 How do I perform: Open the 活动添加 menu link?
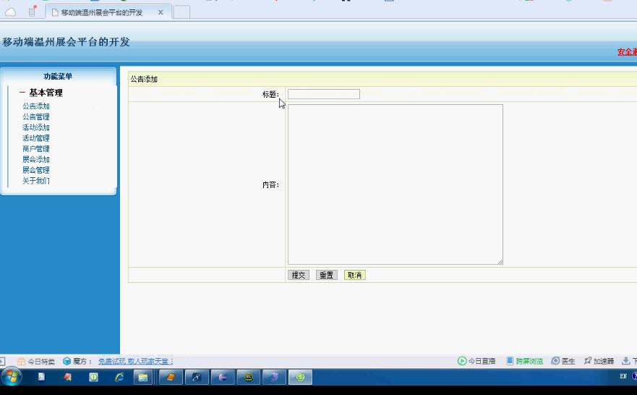click(x=35, y=127)
